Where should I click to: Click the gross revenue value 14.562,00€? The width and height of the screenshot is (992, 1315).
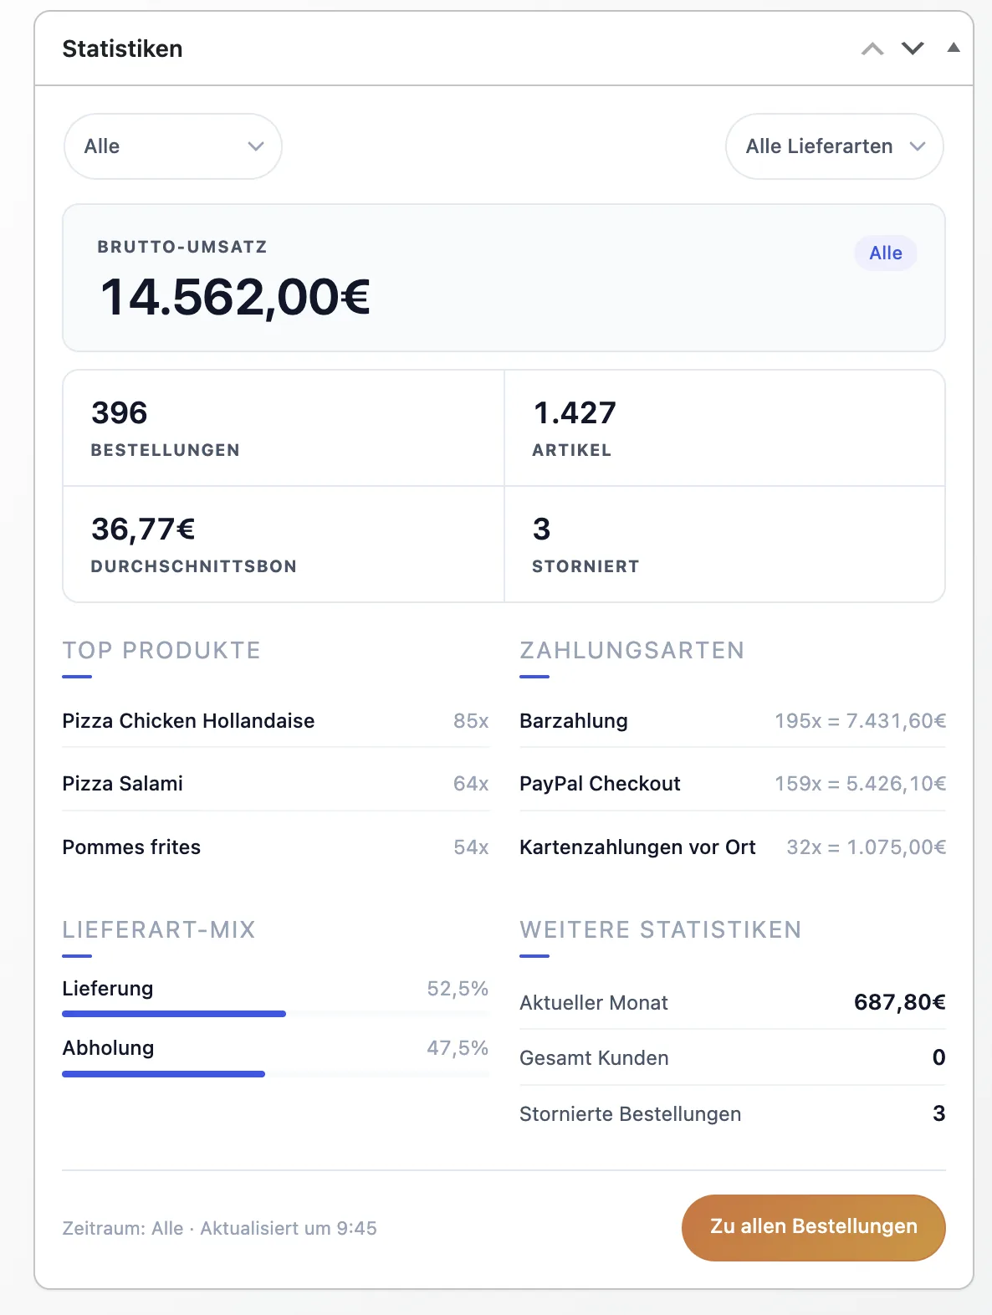tap(235, 297)
